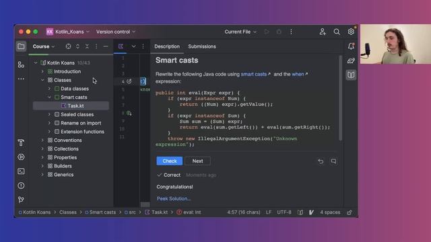Click the Check button
Screen dimensions: 431x242
coord(170,161)
